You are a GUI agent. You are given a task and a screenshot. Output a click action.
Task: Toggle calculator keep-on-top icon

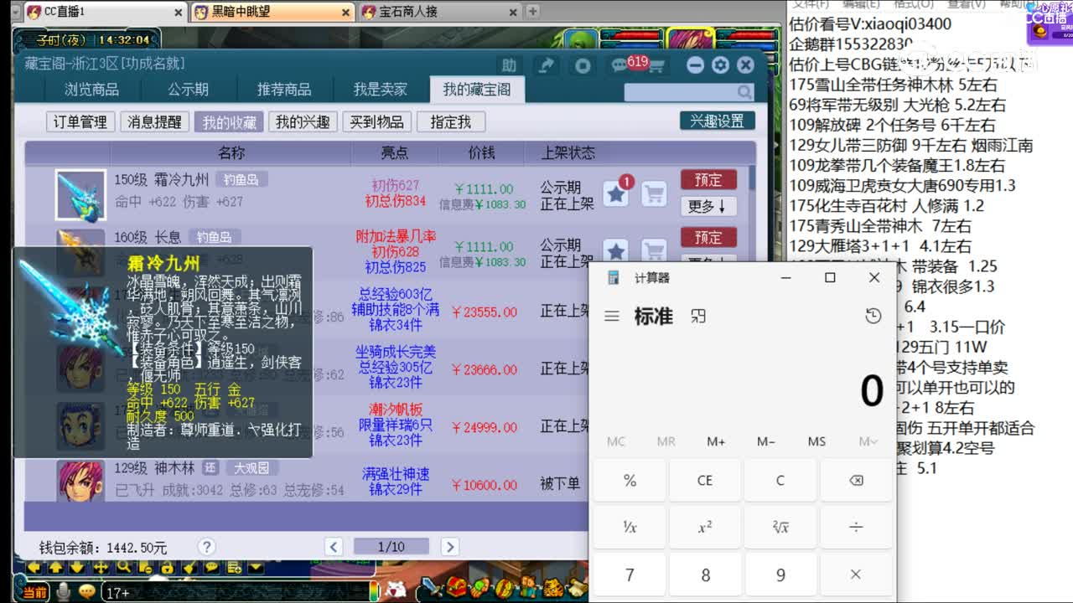[x=697, y=316]
